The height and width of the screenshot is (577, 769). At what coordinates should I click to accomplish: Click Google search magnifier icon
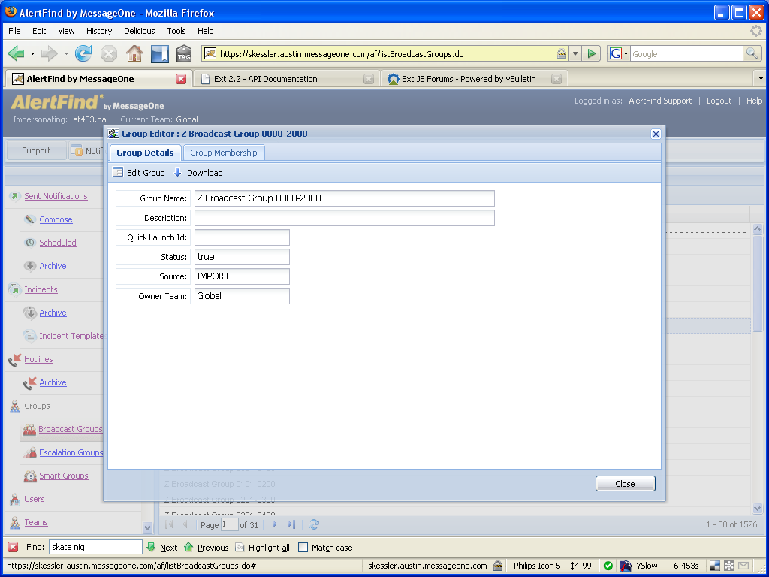coord(752,53)
